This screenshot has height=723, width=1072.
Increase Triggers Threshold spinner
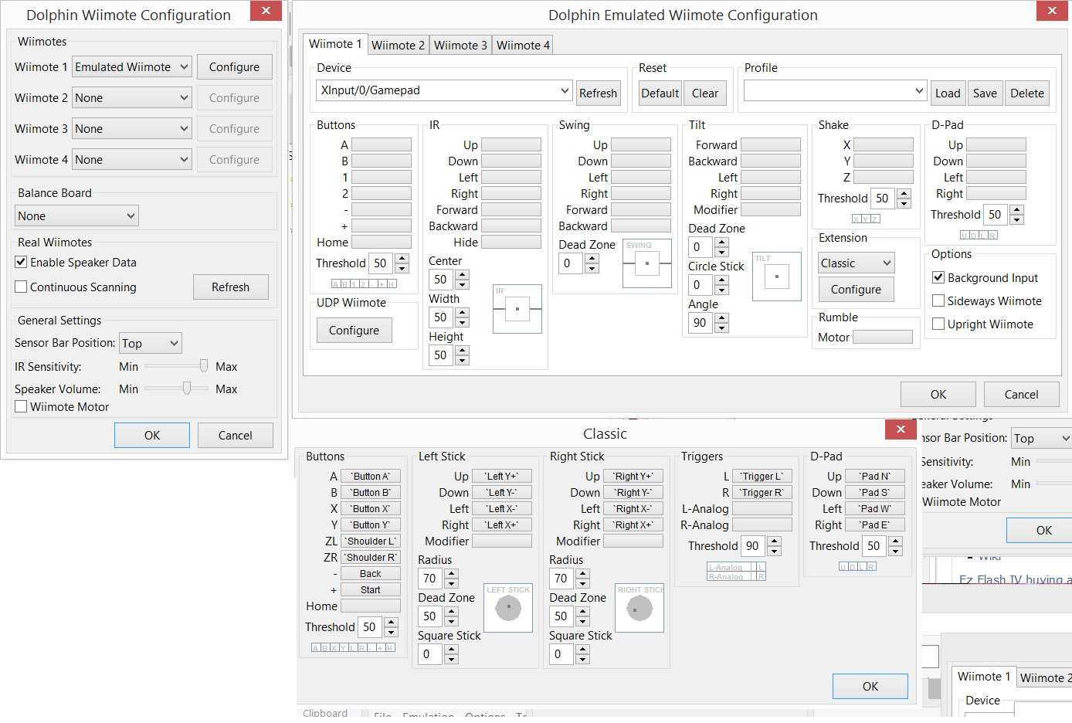pos(775,541)
